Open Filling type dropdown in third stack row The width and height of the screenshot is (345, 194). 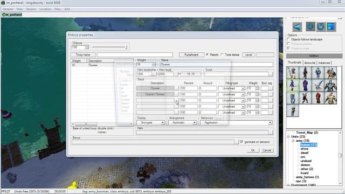click(x=243, y=101)
